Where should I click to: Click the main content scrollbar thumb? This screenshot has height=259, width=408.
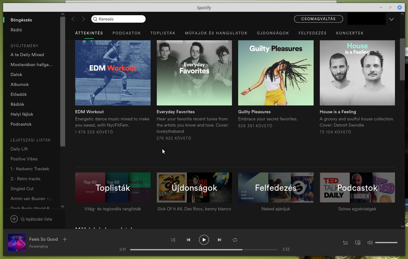(x=402, y=59)
